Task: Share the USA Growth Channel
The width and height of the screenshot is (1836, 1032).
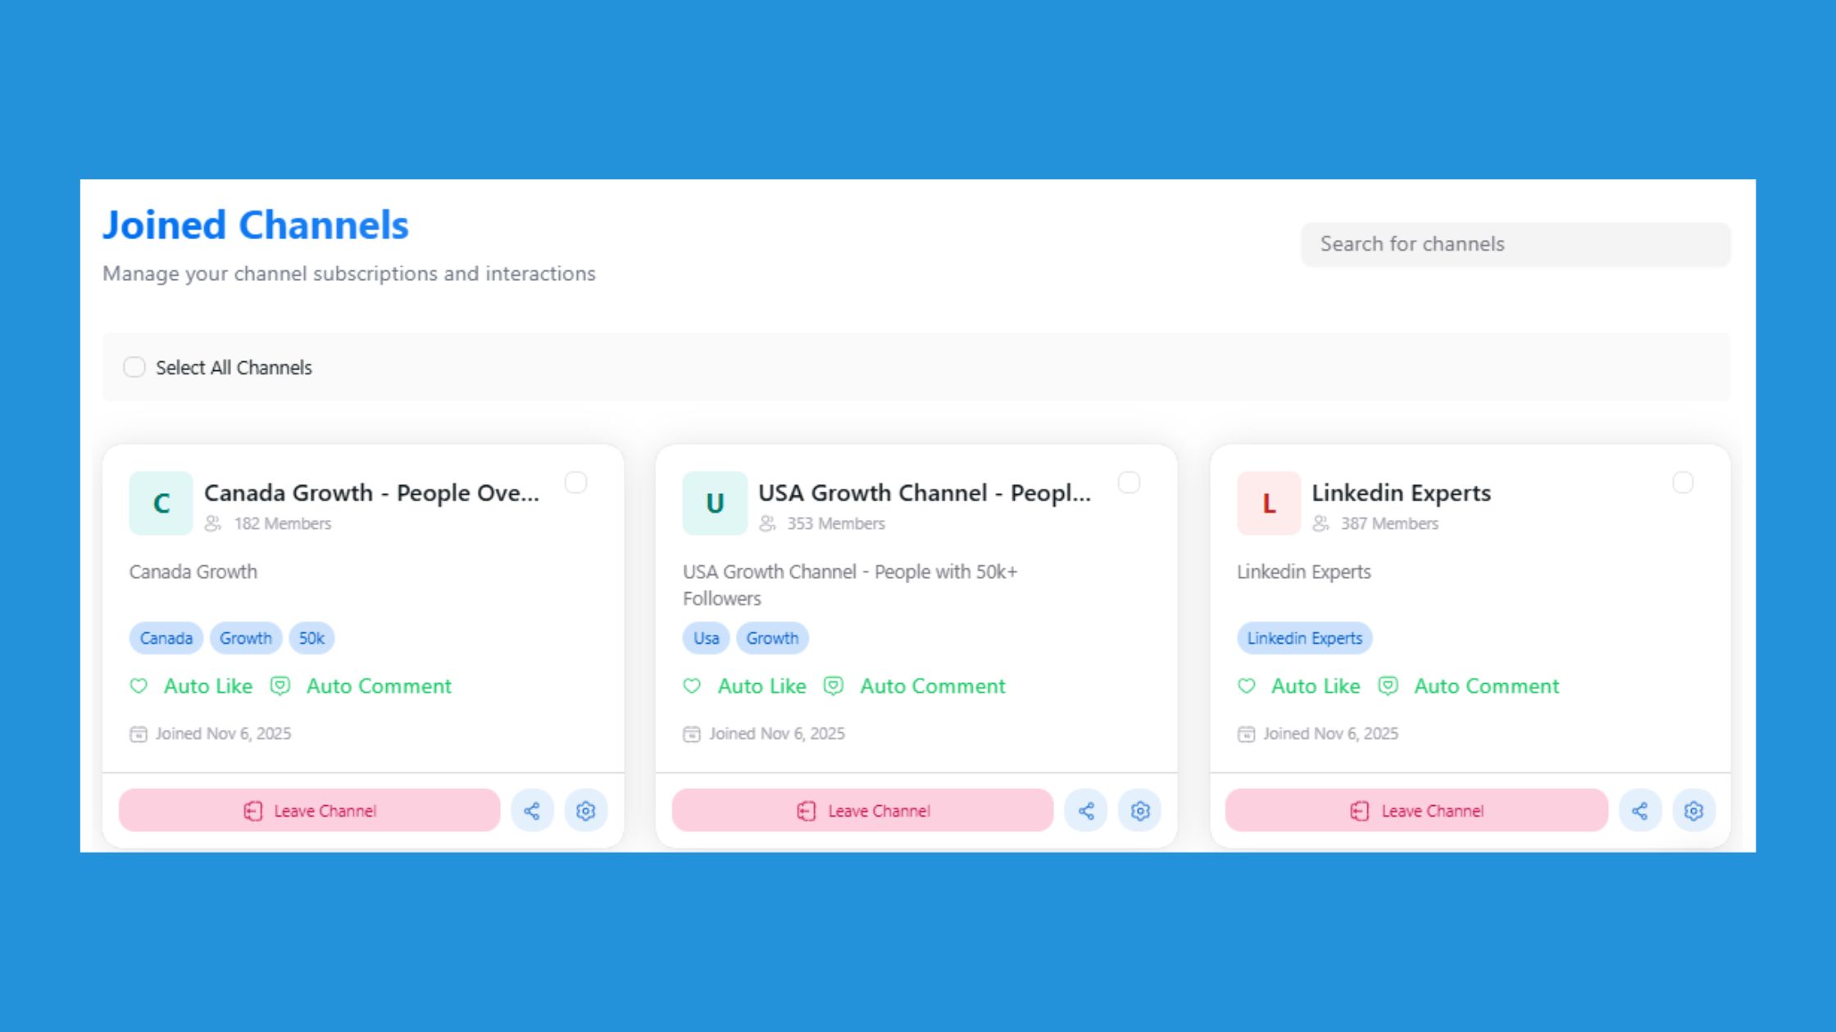Action: point(1086,811)
